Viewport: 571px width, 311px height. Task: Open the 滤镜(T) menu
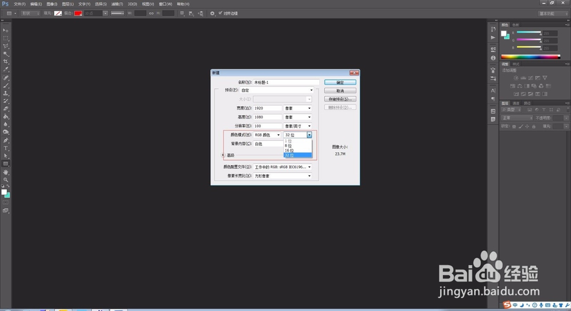pyautogui.click(x=117, y=4)
